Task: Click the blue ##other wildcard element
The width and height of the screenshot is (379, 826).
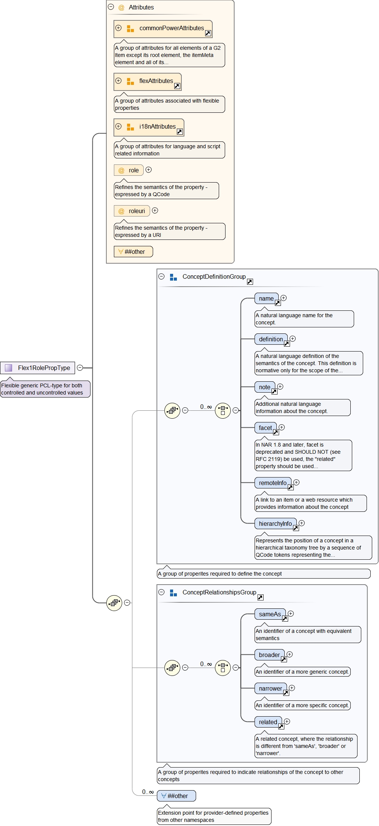Action: click(176, 796)
